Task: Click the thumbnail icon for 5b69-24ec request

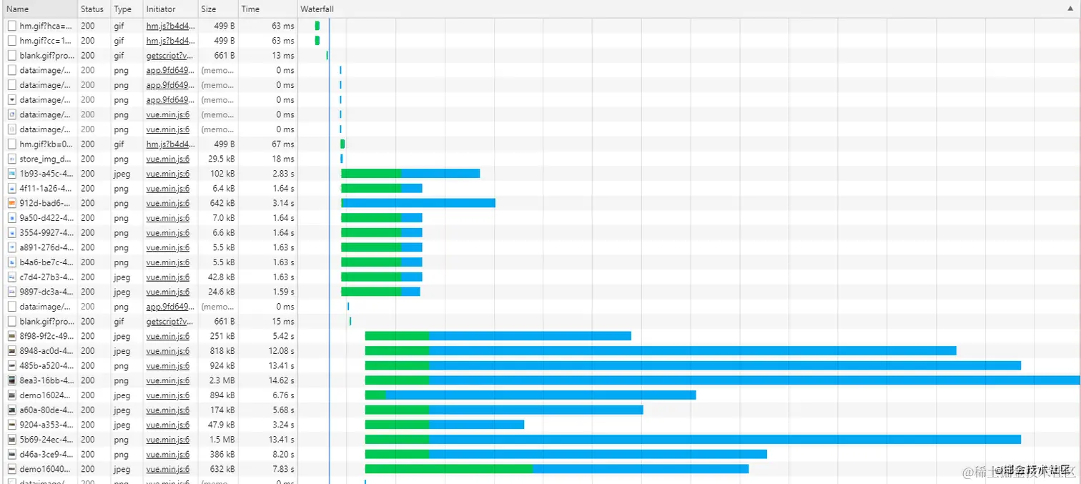Action: 11,440
